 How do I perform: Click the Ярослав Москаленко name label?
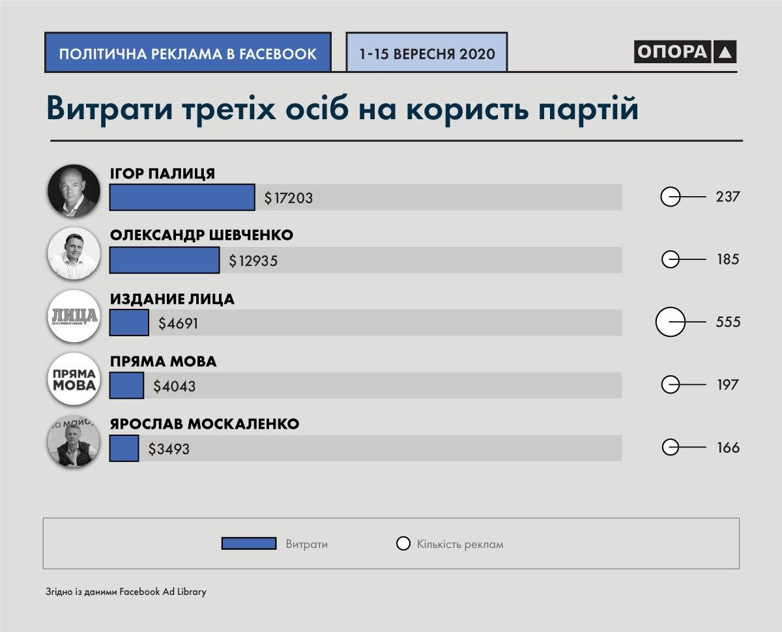coord(204,424)
